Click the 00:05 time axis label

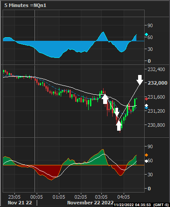[x=37, y=197]
